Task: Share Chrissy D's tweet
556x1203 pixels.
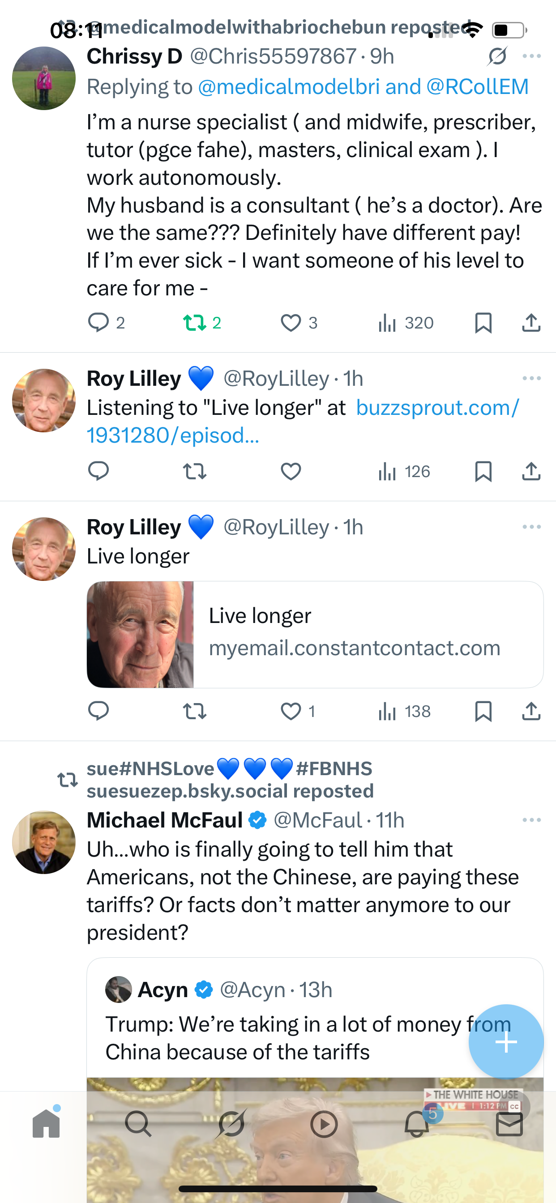Action: coord(531,323)
